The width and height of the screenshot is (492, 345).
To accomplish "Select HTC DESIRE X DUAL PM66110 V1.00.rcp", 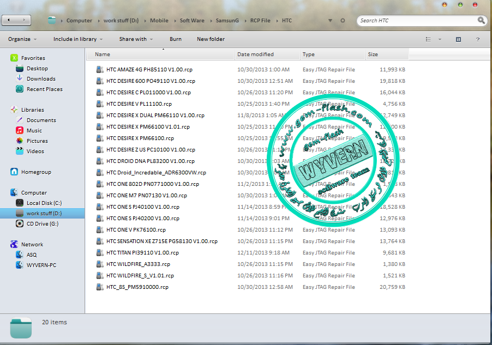I will [155, 115].
